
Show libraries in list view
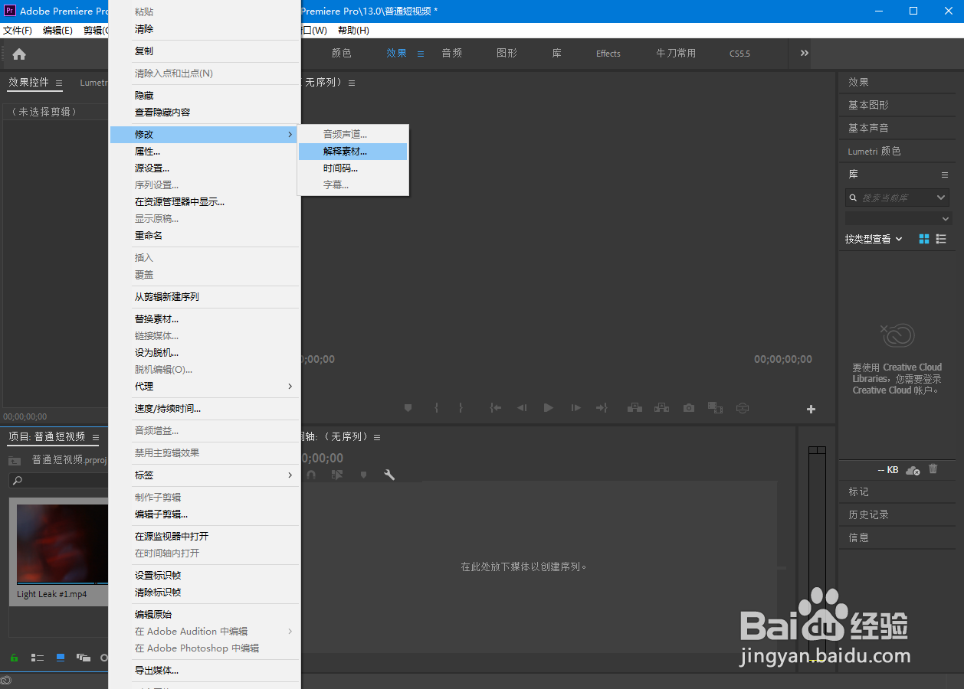(941, 239)
